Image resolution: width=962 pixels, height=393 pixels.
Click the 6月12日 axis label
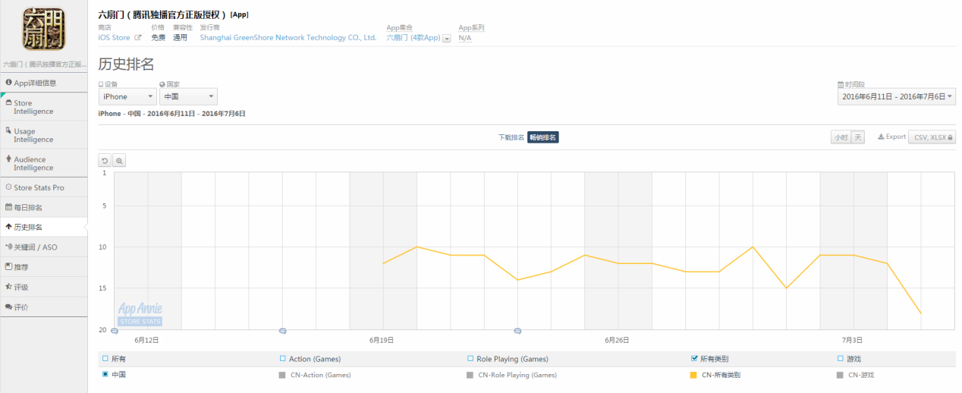click(146, 340)
